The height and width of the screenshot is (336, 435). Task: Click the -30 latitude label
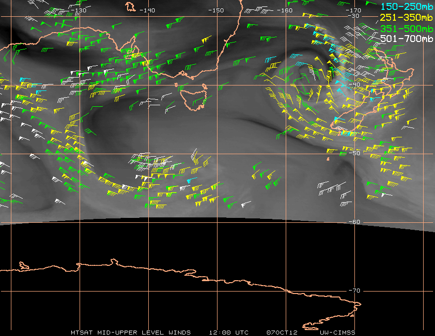[x=354, y=16]
